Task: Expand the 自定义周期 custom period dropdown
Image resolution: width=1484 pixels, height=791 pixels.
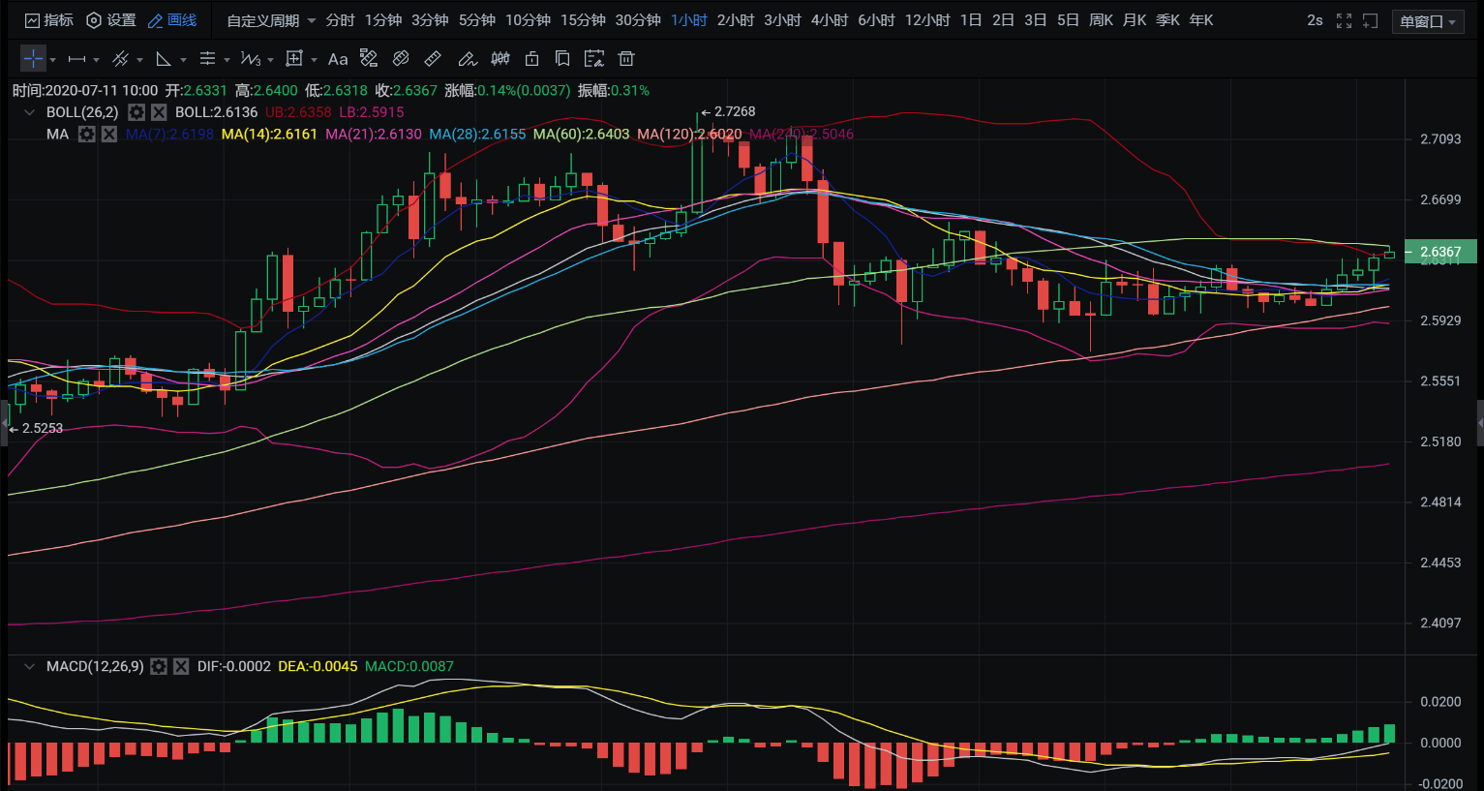Action: pyautogui.click(x=271, y=20)
